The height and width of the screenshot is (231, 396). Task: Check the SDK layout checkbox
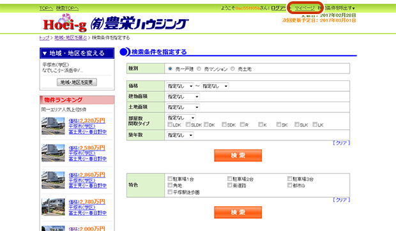(224, 124)
